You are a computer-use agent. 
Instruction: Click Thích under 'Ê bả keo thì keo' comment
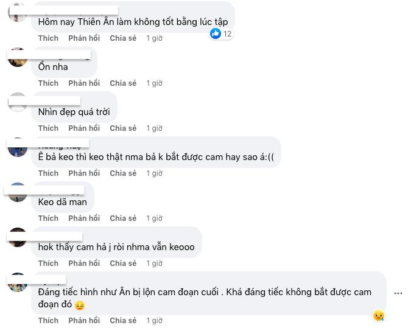coord(48,173)
